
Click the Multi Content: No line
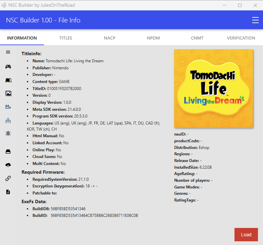coord(49,164)
